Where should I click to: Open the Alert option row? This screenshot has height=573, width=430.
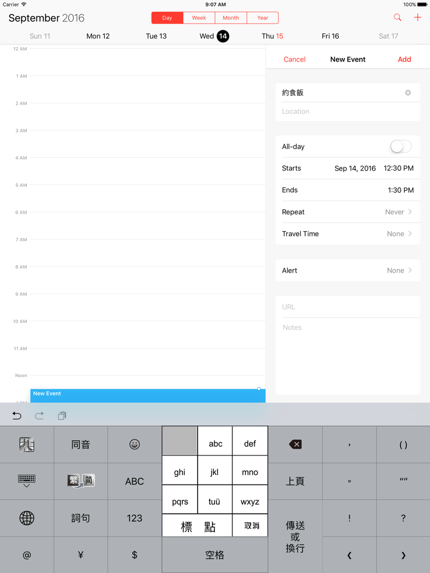(x=348, y=270)
